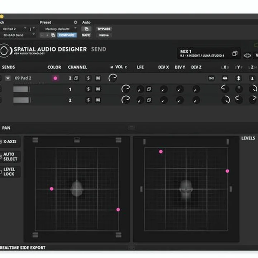258x258 pixels.
Task: Click the vertical flip arrows for Y axis
Action: click(x=239, y=78)
